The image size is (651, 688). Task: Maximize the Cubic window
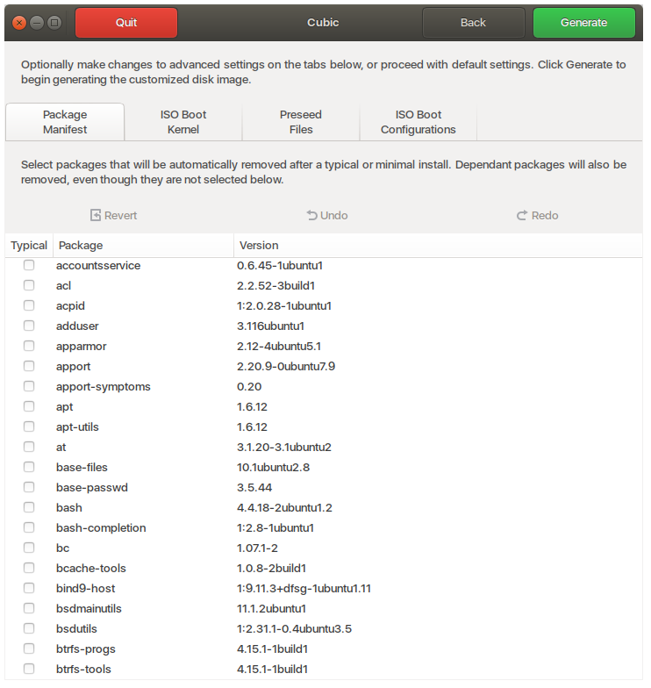click(54, 23)
